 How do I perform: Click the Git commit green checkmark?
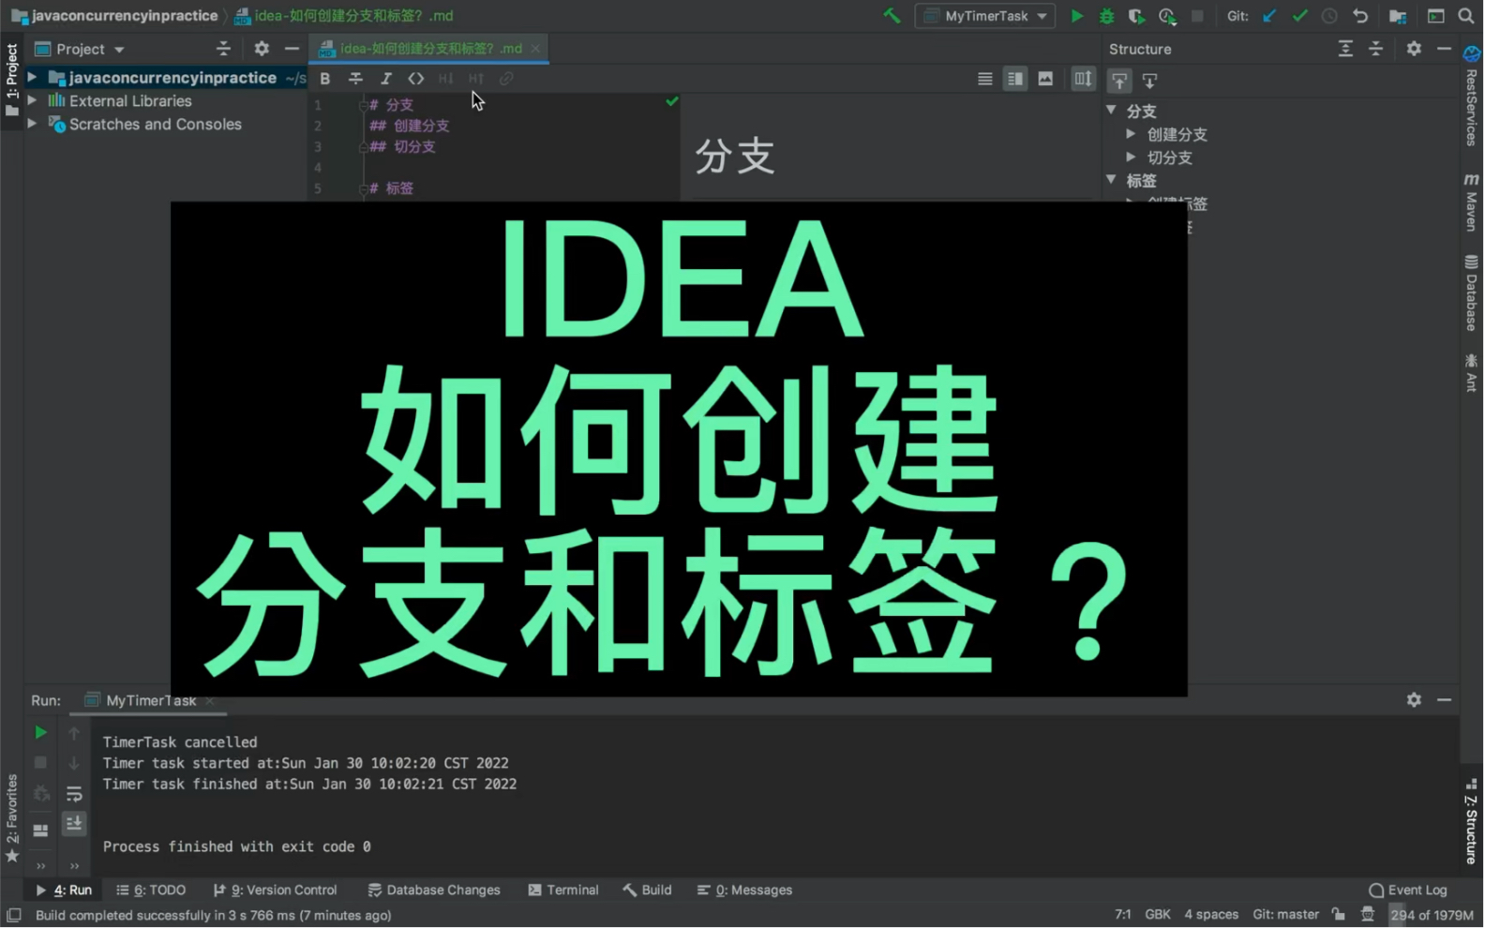[x=1299, y=16]
